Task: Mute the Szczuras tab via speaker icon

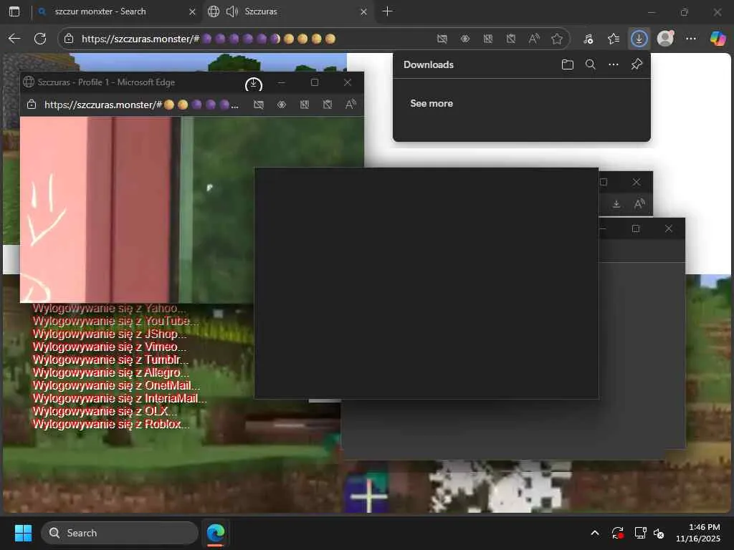Action: [x=232, y=11]
